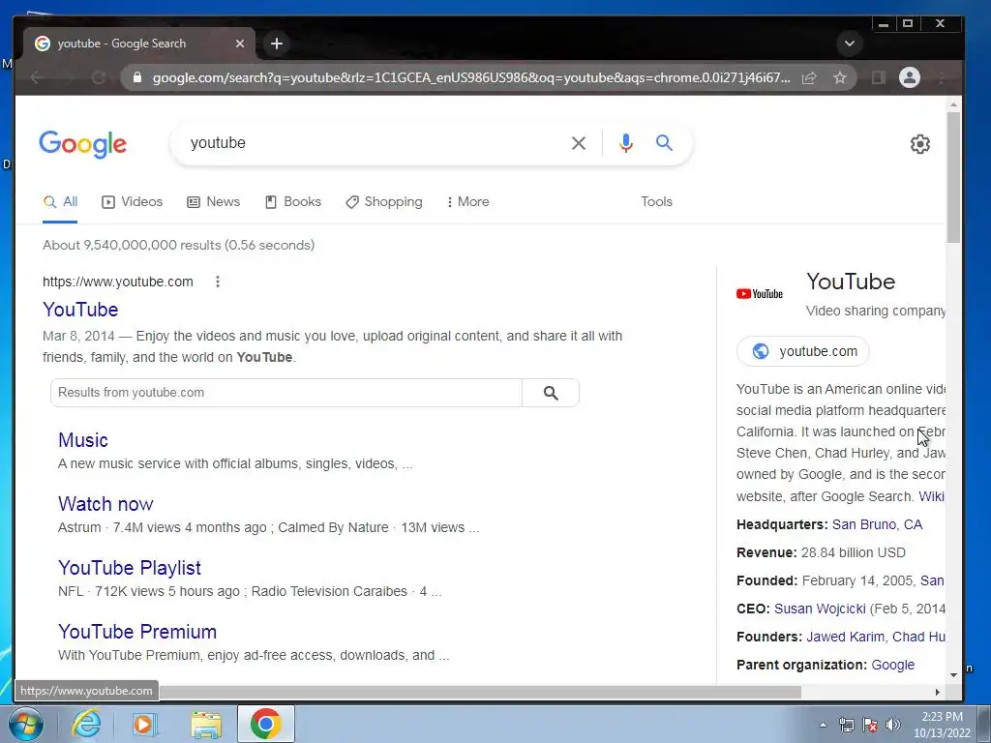
Task: Open the Tools options
Action: (656, 201)
